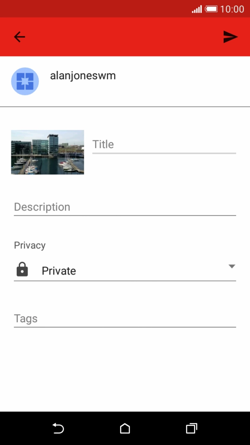This screenshot has height=445, width=250.
Task: Tap the blue account avatar icon
Action: (x=25, y=81)
